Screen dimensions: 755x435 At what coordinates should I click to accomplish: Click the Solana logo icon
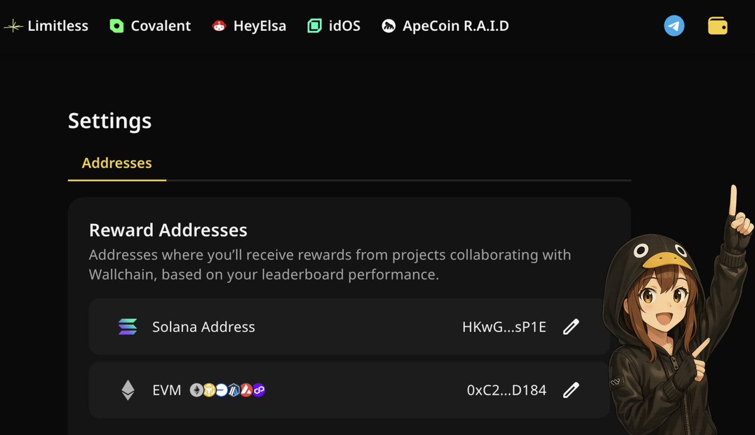[x=127, y=327]
